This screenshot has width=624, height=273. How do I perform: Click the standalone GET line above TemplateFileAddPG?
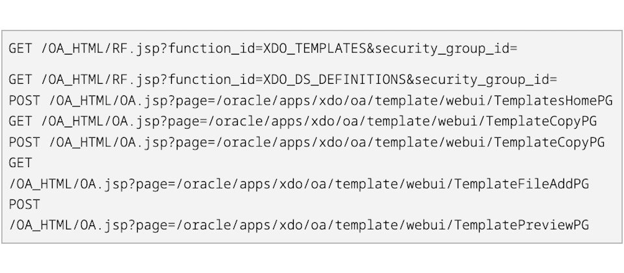coord(21,163)
